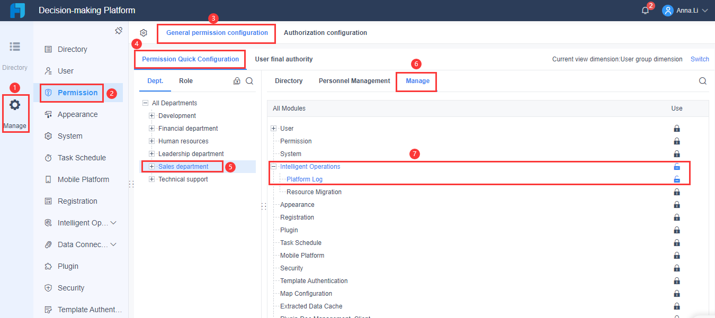Image resolution: width=715 pixels, height=318 pixels.
Task: Expand the Development department node
Action: pos(152,115)
